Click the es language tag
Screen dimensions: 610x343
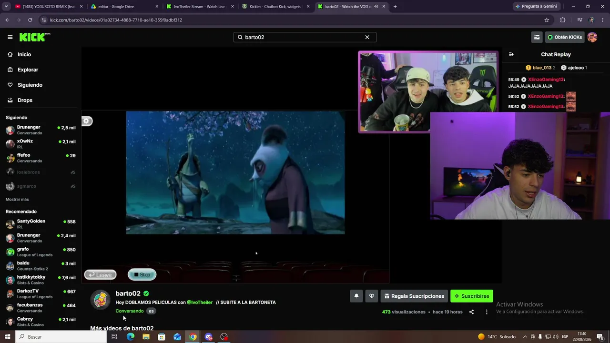click(x=151, y=311)
